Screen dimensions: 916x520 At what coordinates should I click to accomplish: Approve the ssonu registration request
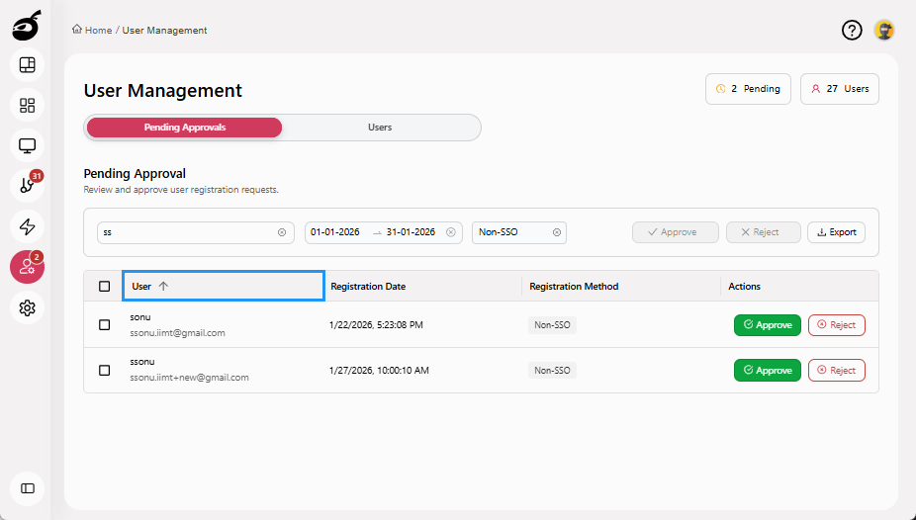click(767, 371)
